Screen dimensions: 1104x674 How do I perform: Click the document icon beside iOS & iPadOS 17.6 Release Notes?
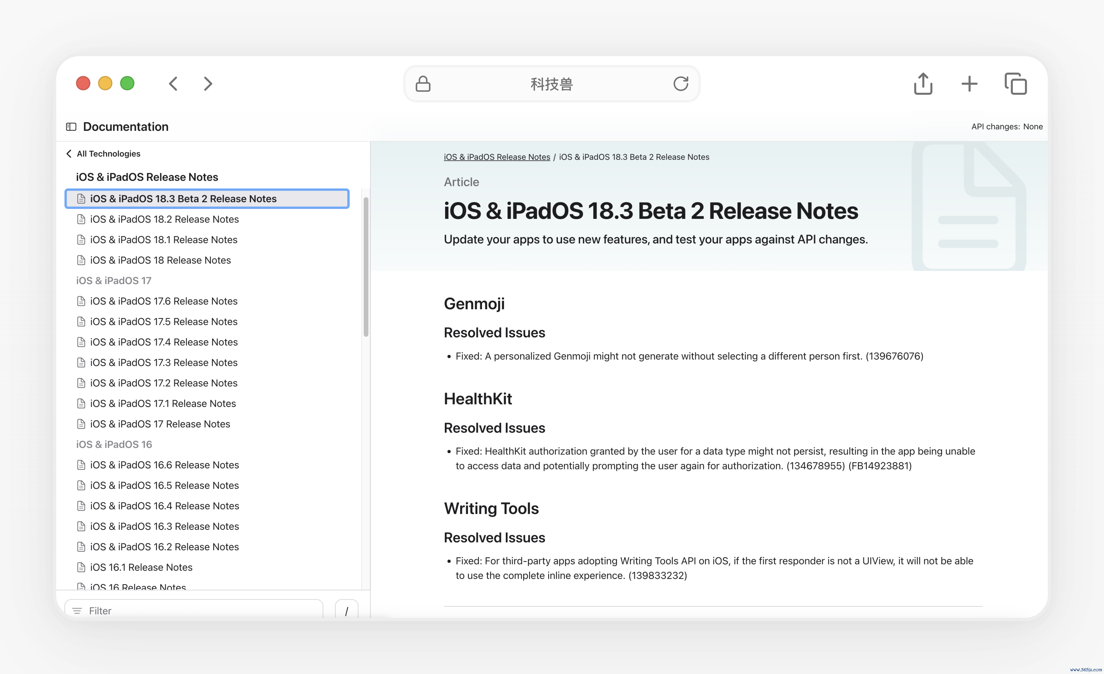coord(81,301)
